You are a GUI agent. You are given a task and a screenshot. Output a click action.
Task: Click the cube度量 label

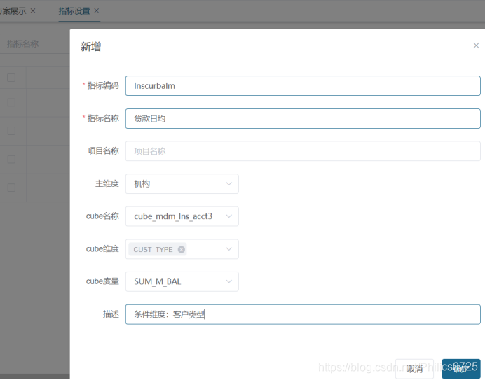[x=102, y=281]
